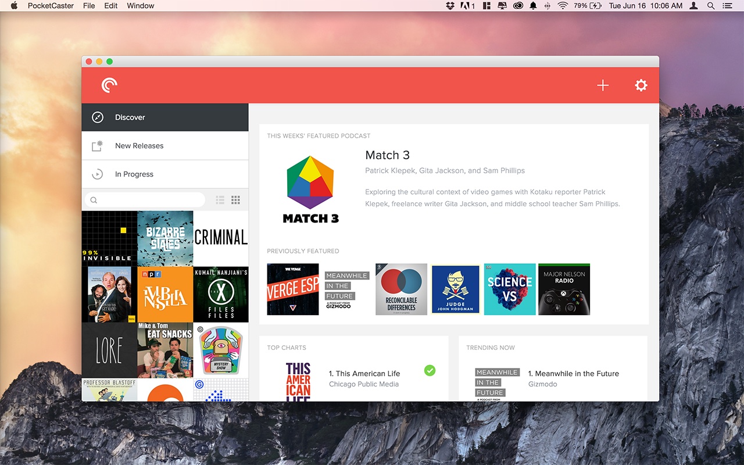Viewport: 744px width, 465px height.
Task: Open Major Nelson Radio featured thumbnail
Action: point(564,289)
